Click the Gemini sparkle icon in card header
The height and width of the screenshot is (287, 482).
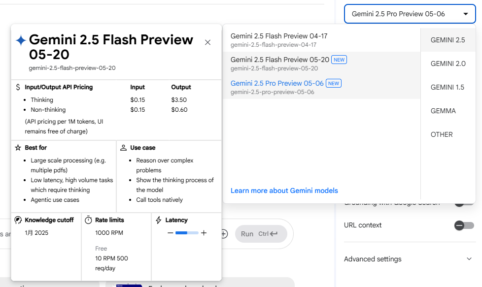tap(21, 40)
